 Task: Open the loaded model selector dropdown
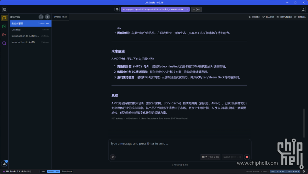pos(155,9)
